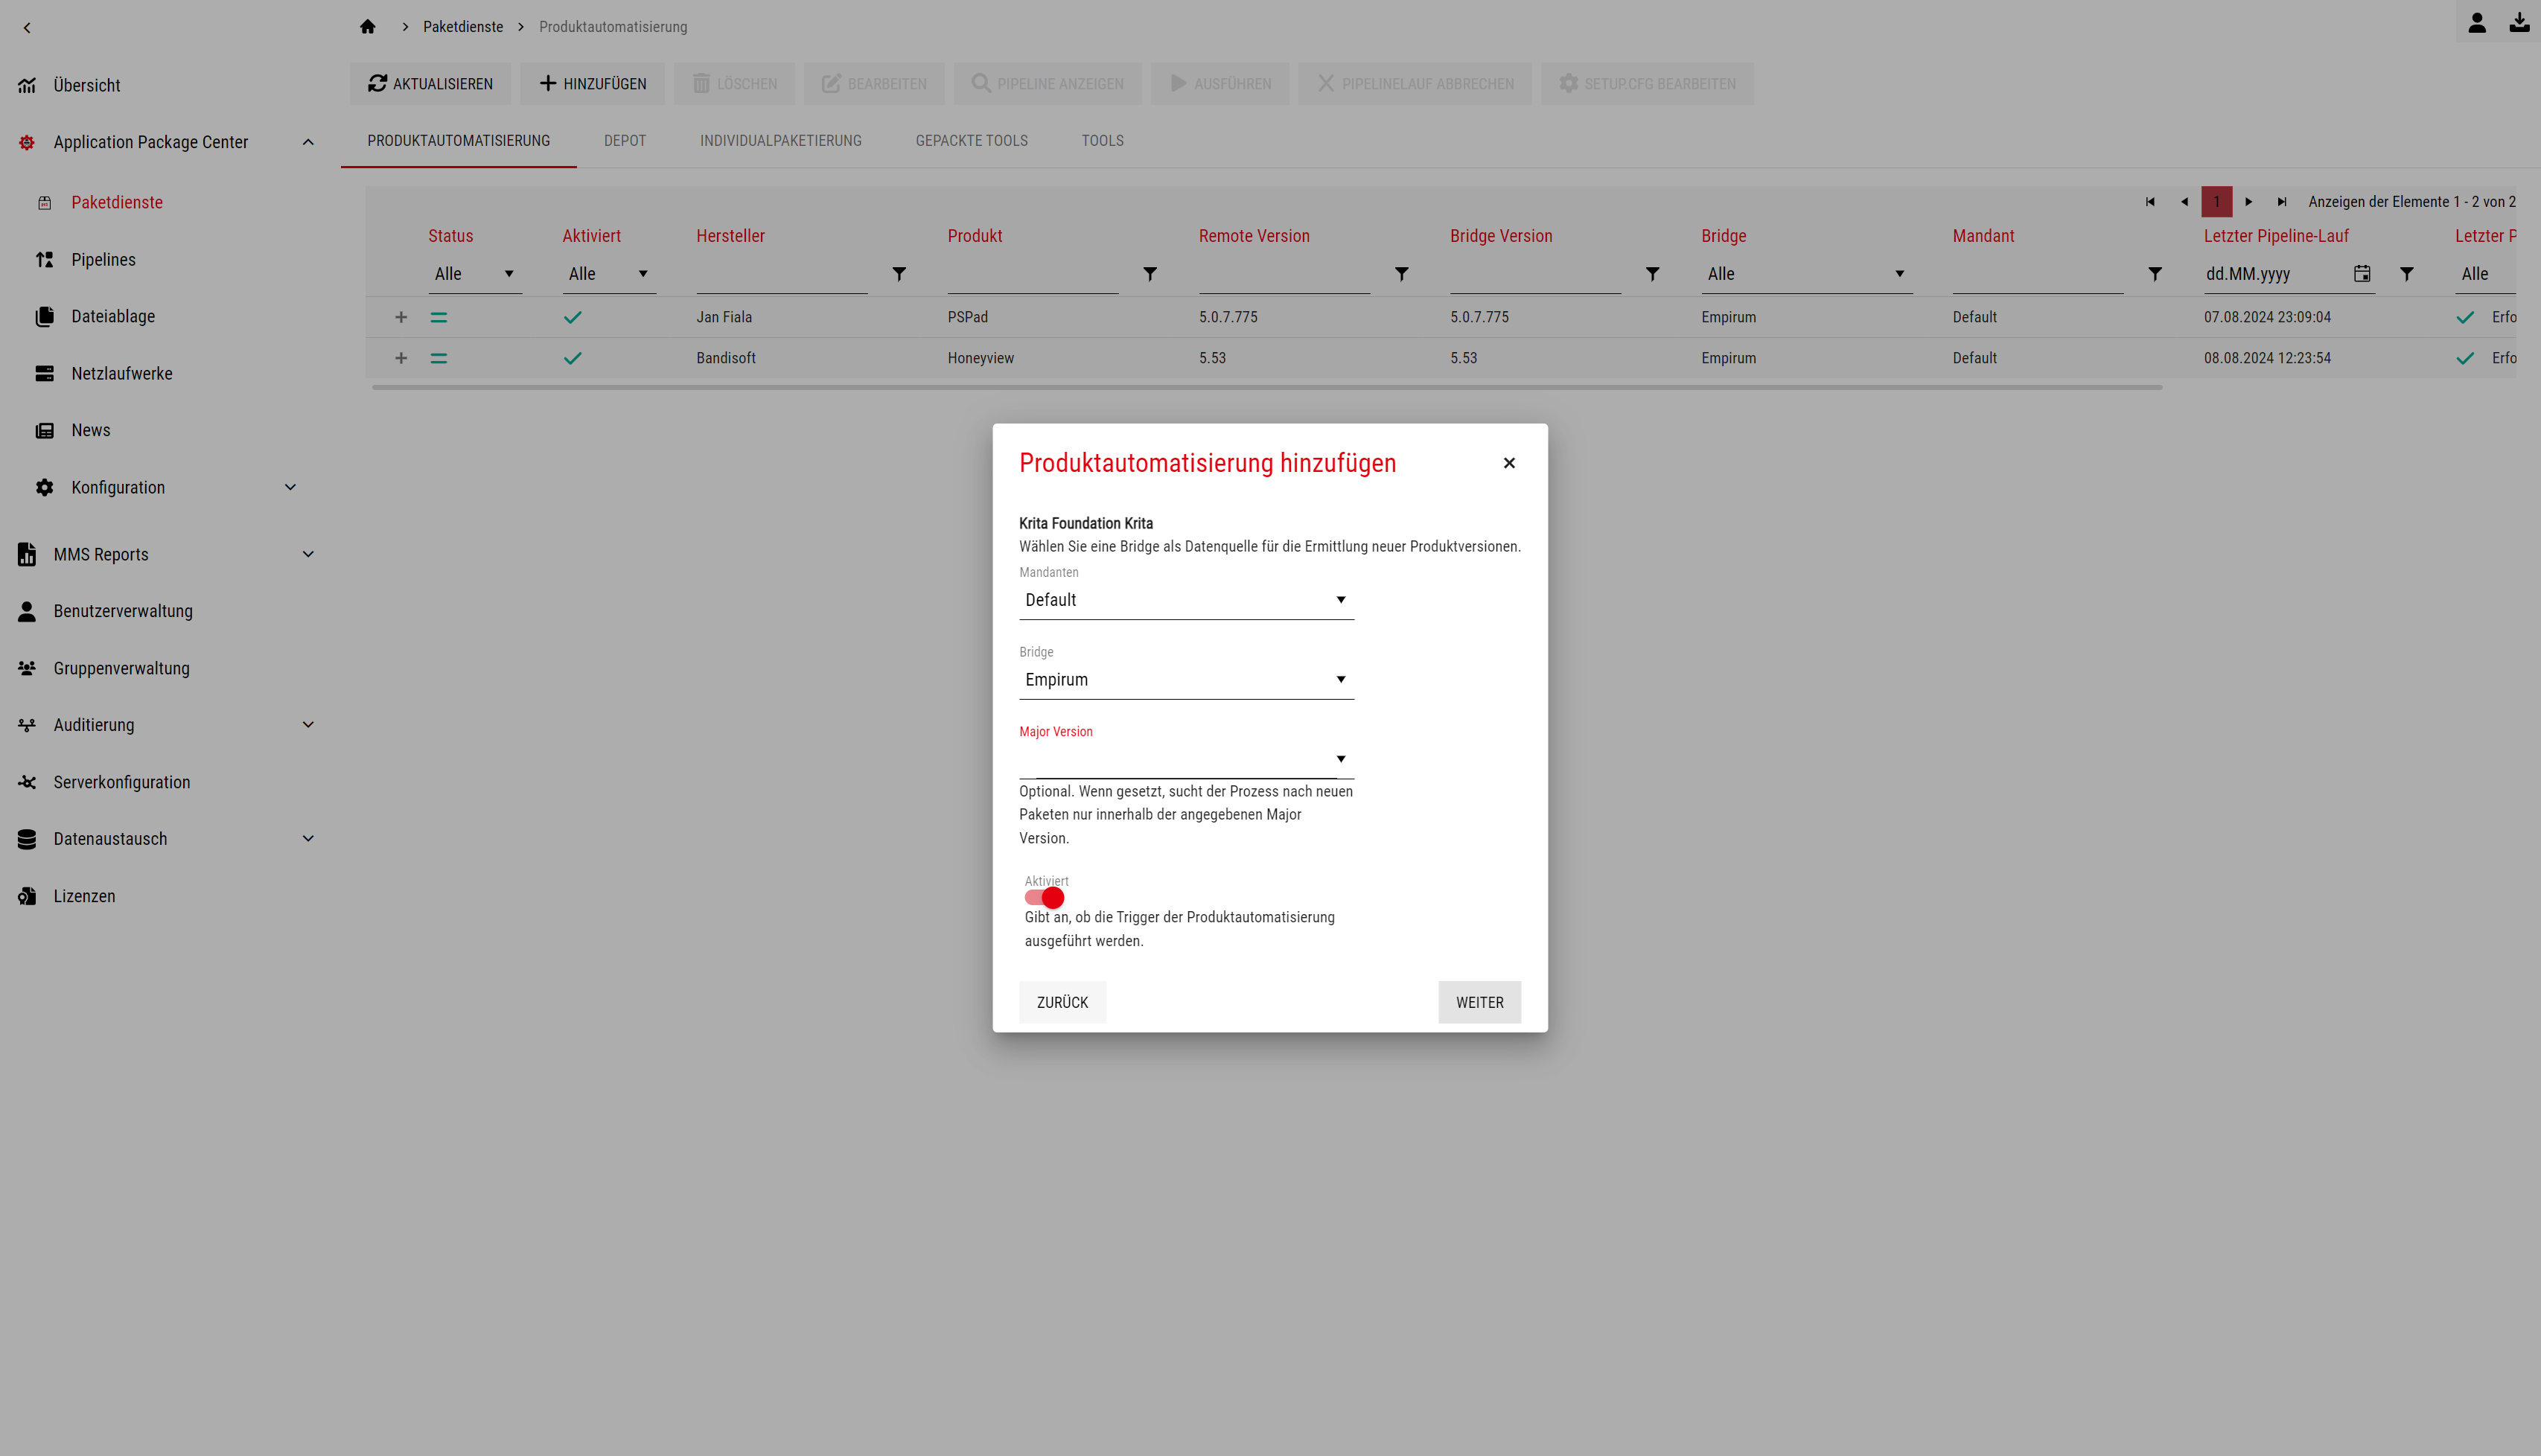Expand the Honeyview row details

pos(401,358)
